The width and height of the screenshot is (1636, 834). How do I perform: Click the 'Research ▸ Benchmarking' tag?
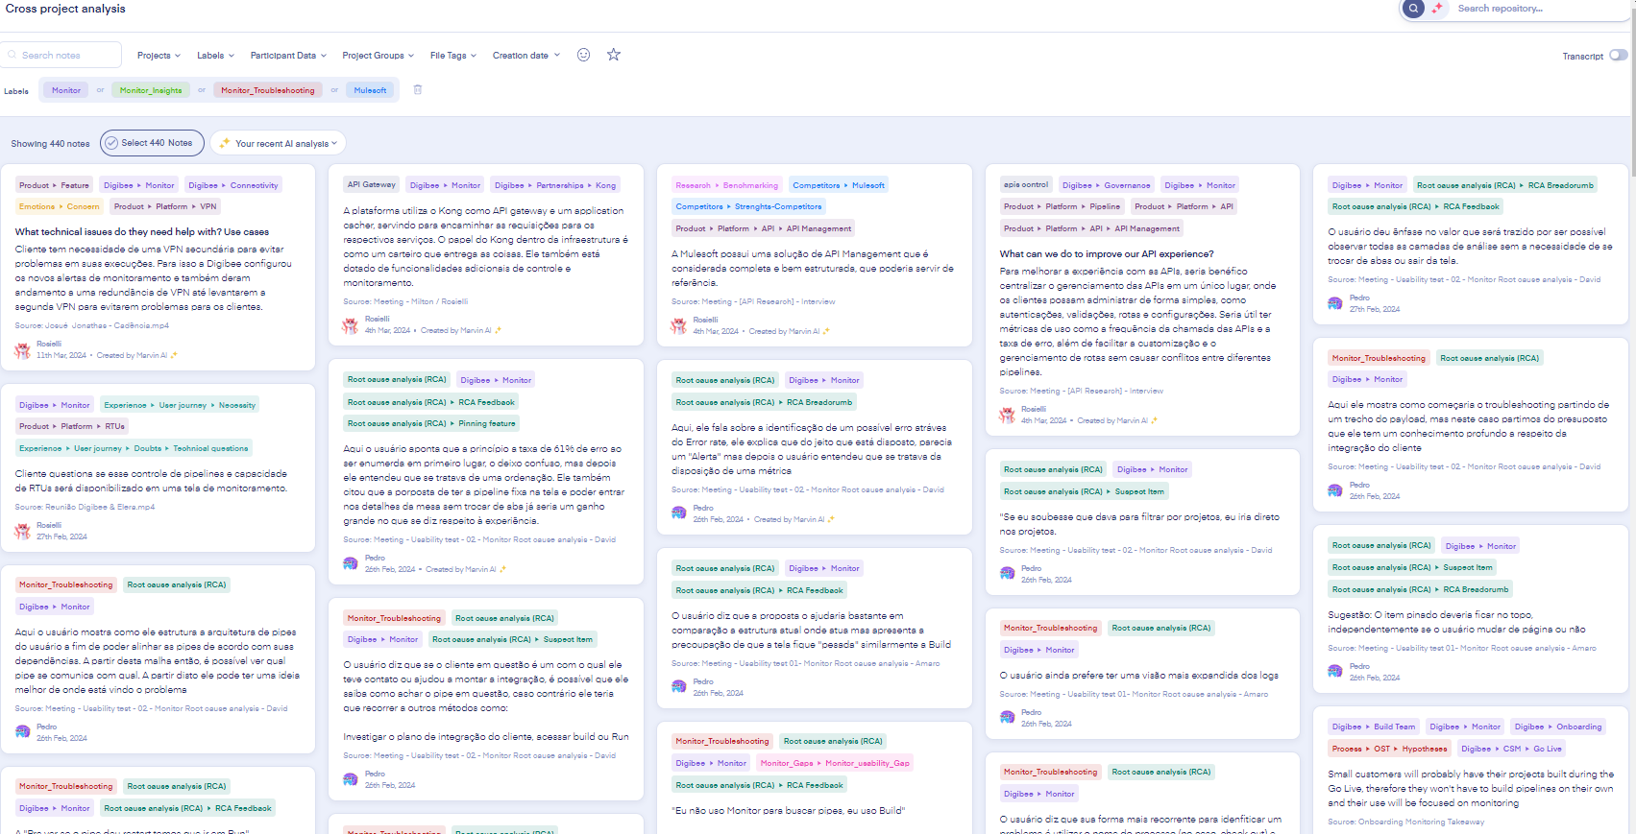tap(726, 185)
